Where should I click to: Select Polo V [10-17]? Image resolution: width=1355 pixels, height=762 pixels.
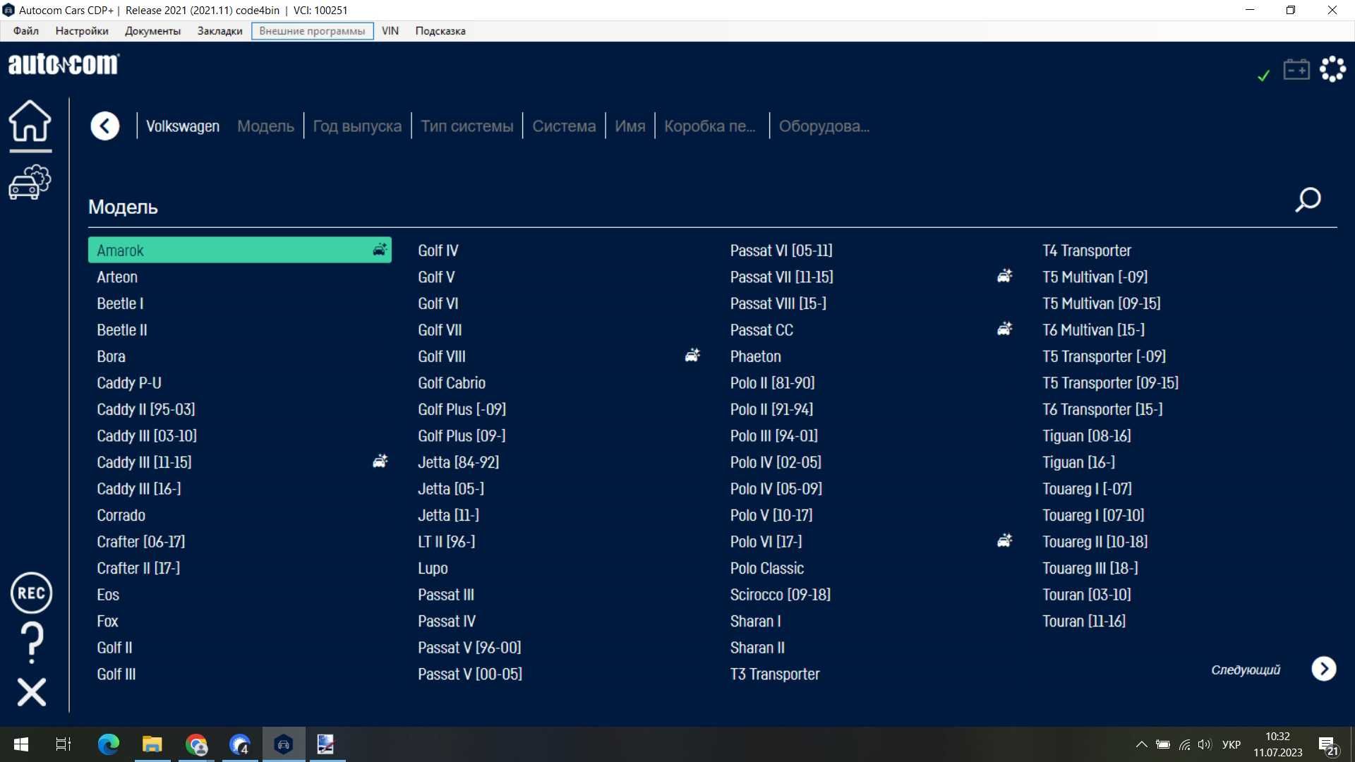pyautogui.click(x=771, y=515)
